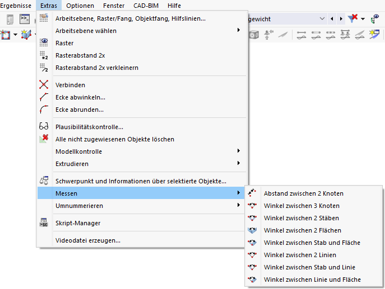This screenshot has width=385, height=289.
Task: Toggle the Raster grid visibility entry
Action: pyautogui.click(x=142, y=43)
